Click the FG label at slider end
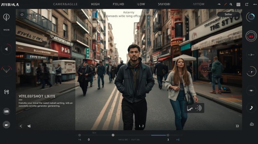Image resolution: width=258 pixels, height=144 pixels. [x=178, y=140]
